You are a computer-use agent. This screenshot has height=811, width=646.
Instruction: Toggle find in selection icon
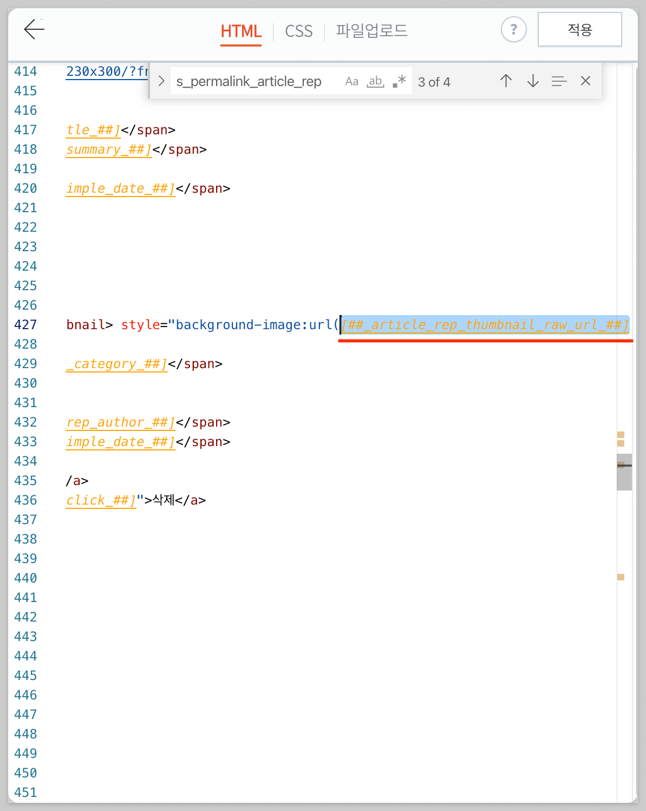(x=559, y=81)
